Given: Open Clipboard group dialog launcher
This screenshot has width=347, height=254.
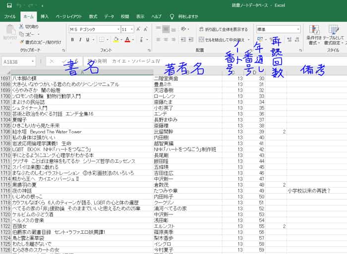Looking at the screenshot, I should pos(63,50).
